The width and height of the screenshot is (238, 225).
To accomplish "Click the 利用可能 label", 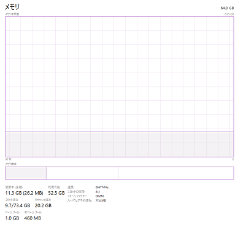I will (x=54, y=187).
